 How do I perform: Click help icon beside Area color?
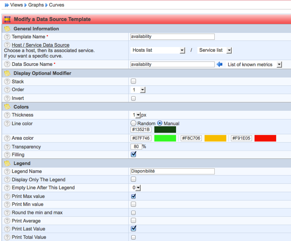pos(7,138)
